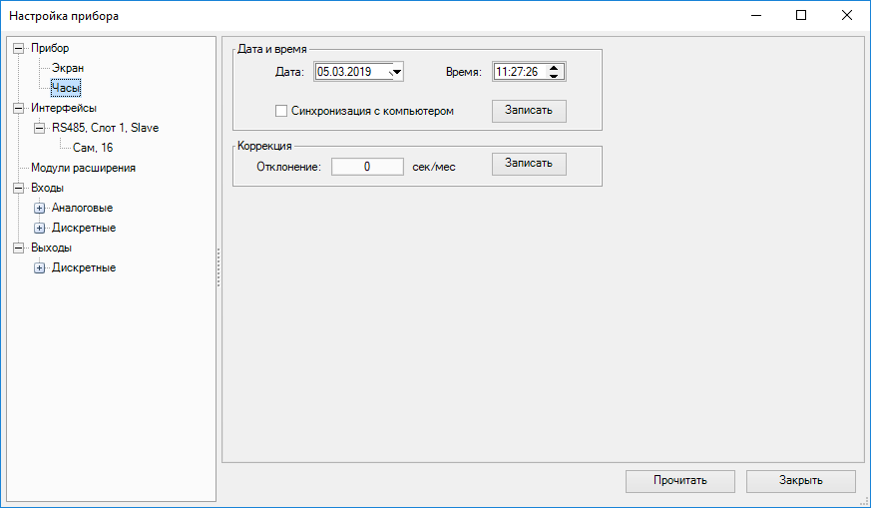Viewport: 871px width, 508px height.
Task: Open the Модули расширения item
Action: [83, 168]
